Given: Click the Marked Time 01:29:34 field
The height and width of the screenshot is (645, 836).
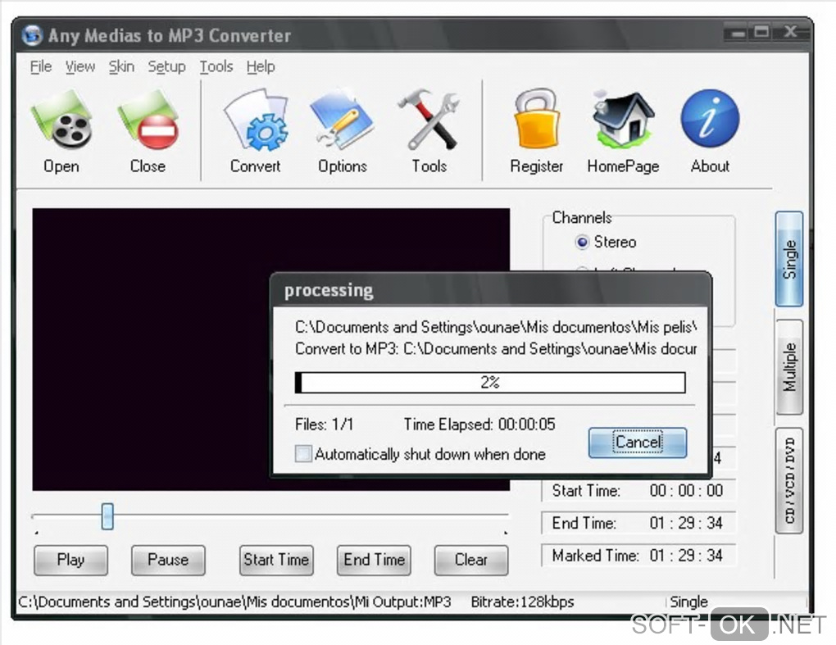Looking at the screenshot, I should [638, 556].
